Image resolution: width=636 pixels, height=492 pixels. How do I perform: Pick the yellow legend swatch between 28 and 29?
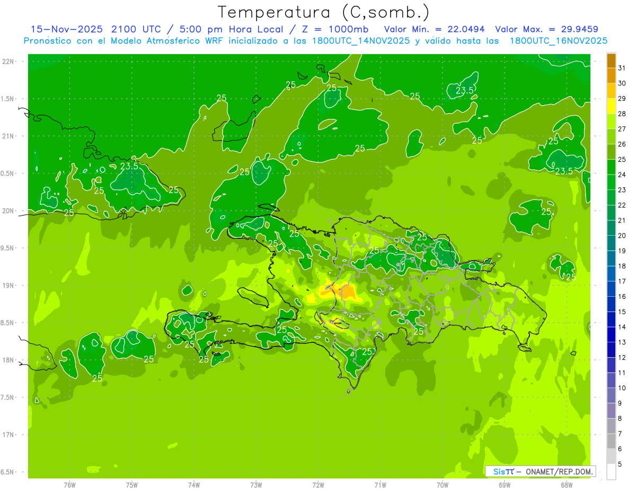611,106
